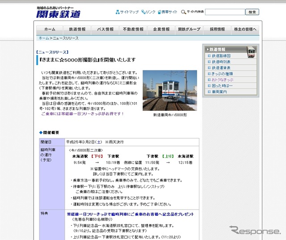Select the 株主の皆様へ navigation tab
This screenshot has width=286, height=240.
point(245,29)
